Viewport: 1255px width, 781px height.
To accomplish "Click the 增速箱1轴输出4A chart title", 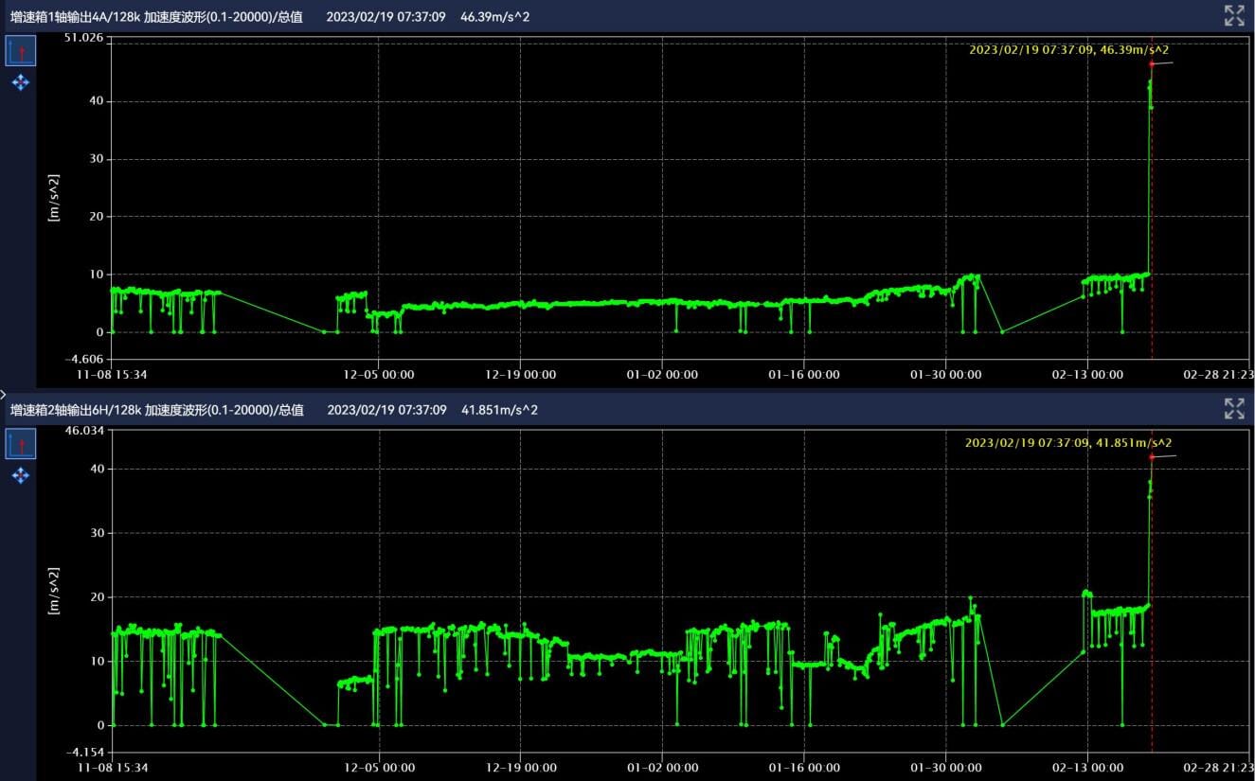I will pyautogui.click(x=156, y=16).
